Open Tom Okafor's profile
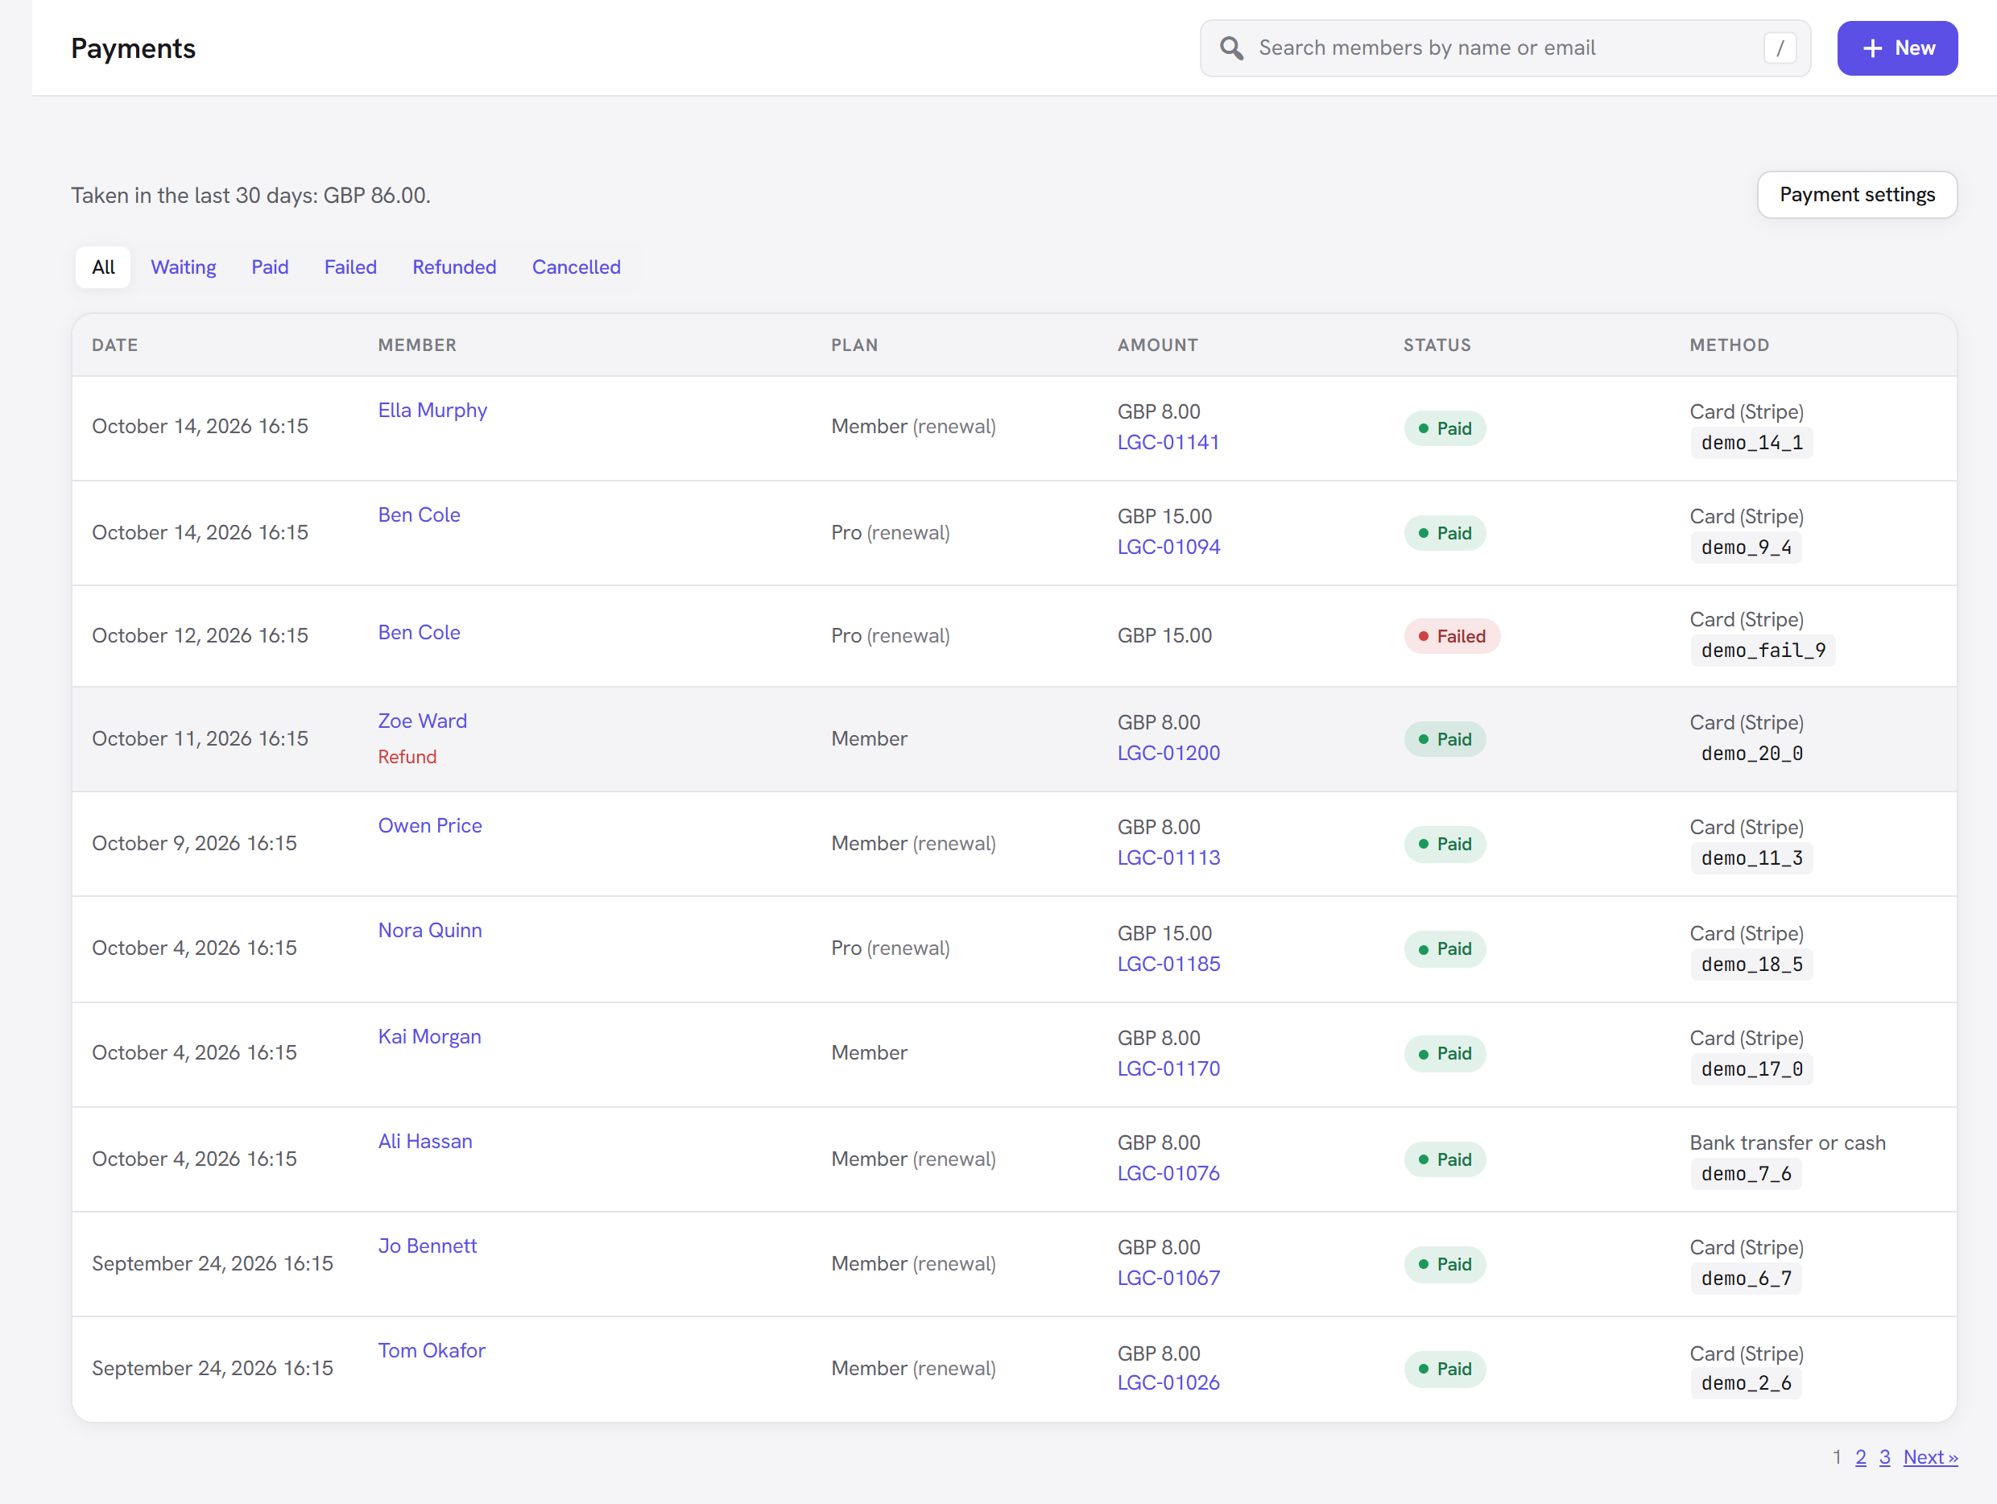Viewport: 1997px width, 1504px height. pos(432,1350)
